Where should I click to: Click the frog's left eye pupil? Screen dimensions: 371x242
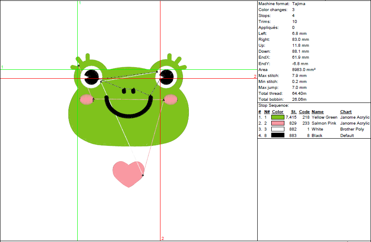[x=92, y=77]
